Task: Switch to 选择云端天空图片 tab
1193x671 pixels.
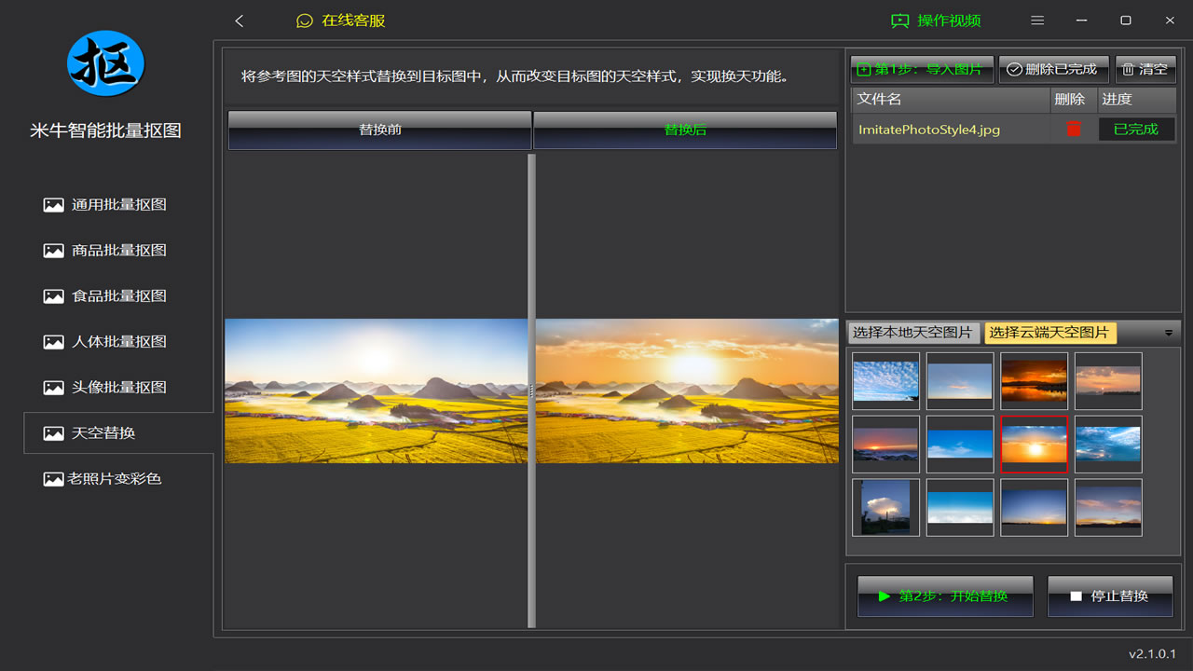Action: [1049, 333]
